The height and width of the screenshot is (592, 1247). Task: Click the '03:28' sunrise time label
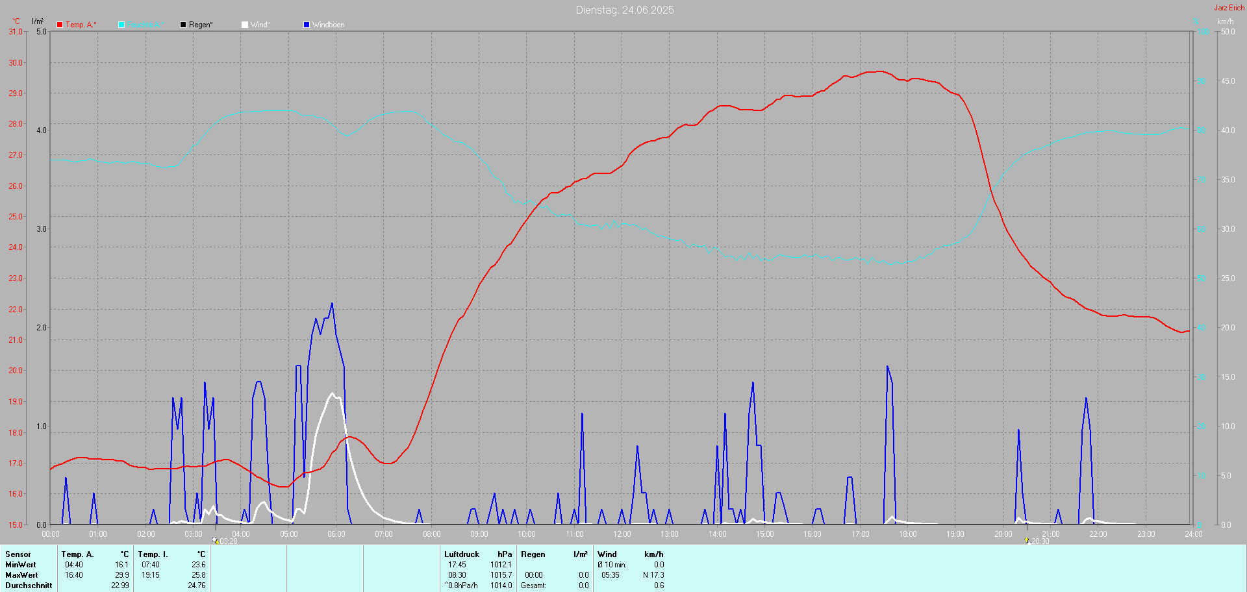(229, 541)
